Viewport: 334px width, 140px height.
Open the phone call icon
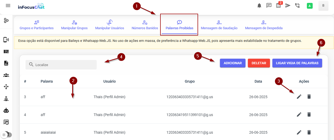pos(297,6)
